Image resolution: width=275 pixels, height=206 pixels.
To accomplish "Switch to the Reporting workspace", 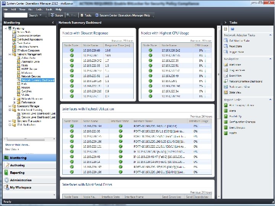I will point(29,173).
